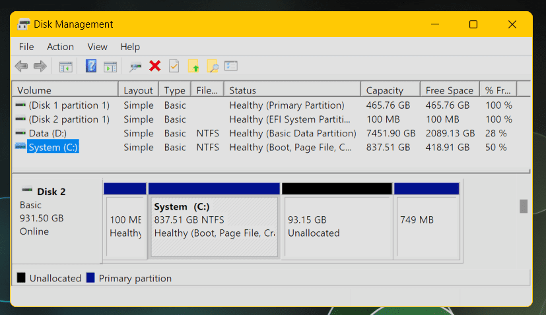Click the red X Delete icon
546x315 pixels.
[x=155, y=66]
